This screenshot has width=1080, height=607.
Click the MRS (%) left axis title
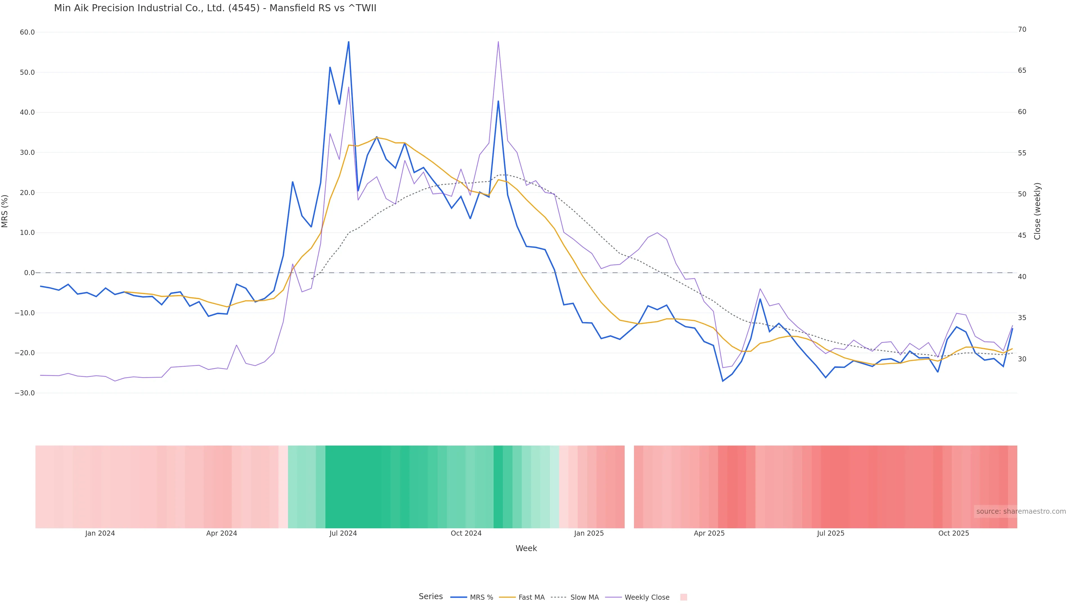pos(5,211)
